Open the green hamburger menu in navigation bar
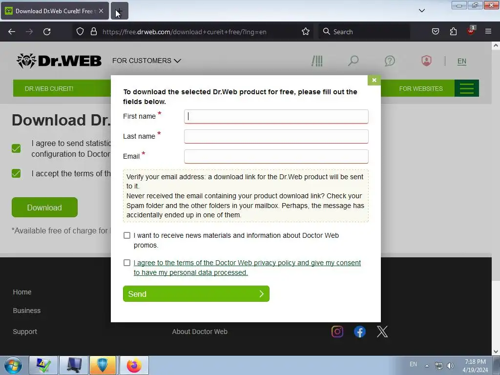 (466, 88)
